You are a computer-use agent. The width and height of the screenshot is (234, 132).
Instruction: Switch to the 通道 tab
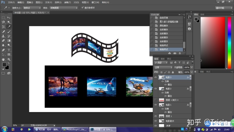click(162, 59)
